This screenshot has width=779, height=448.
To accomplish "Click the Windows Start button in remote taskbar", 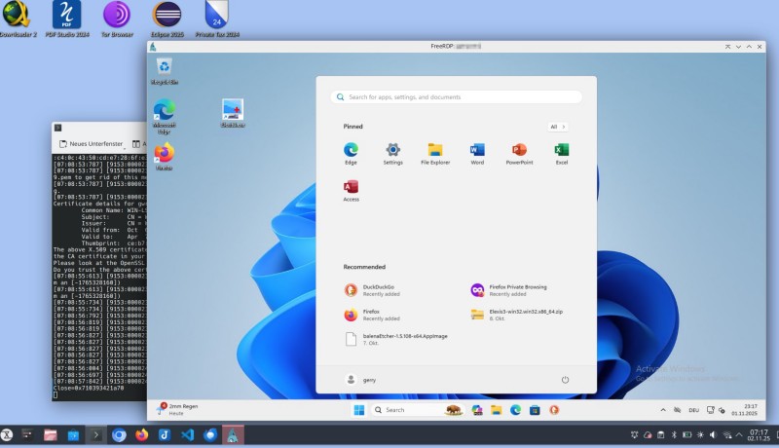I will point(358,410).
